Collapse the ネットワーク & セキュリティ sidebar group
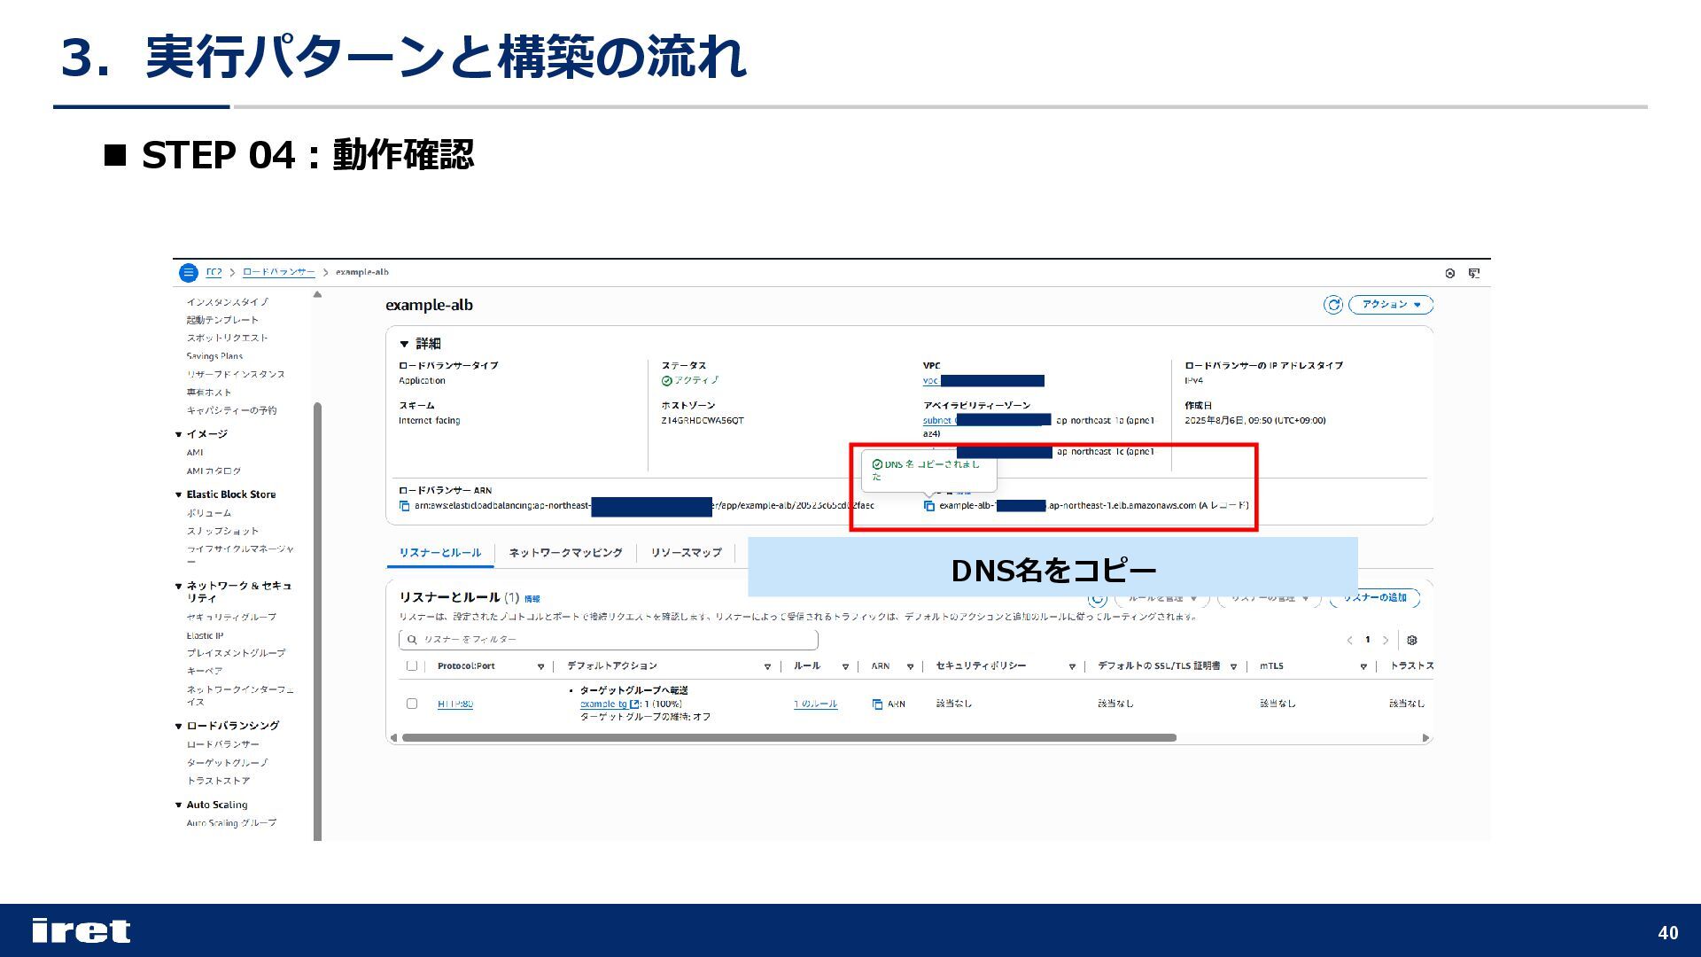Screen dimensions: 1701x957 click(x=178, y=586)
